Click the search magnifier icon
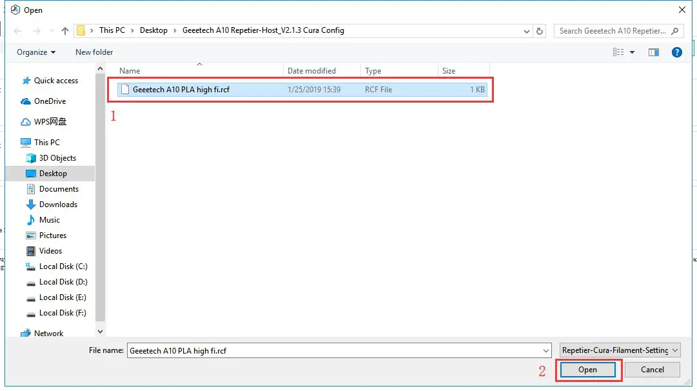The image size is (697, 391). click(x=675, y=31)
